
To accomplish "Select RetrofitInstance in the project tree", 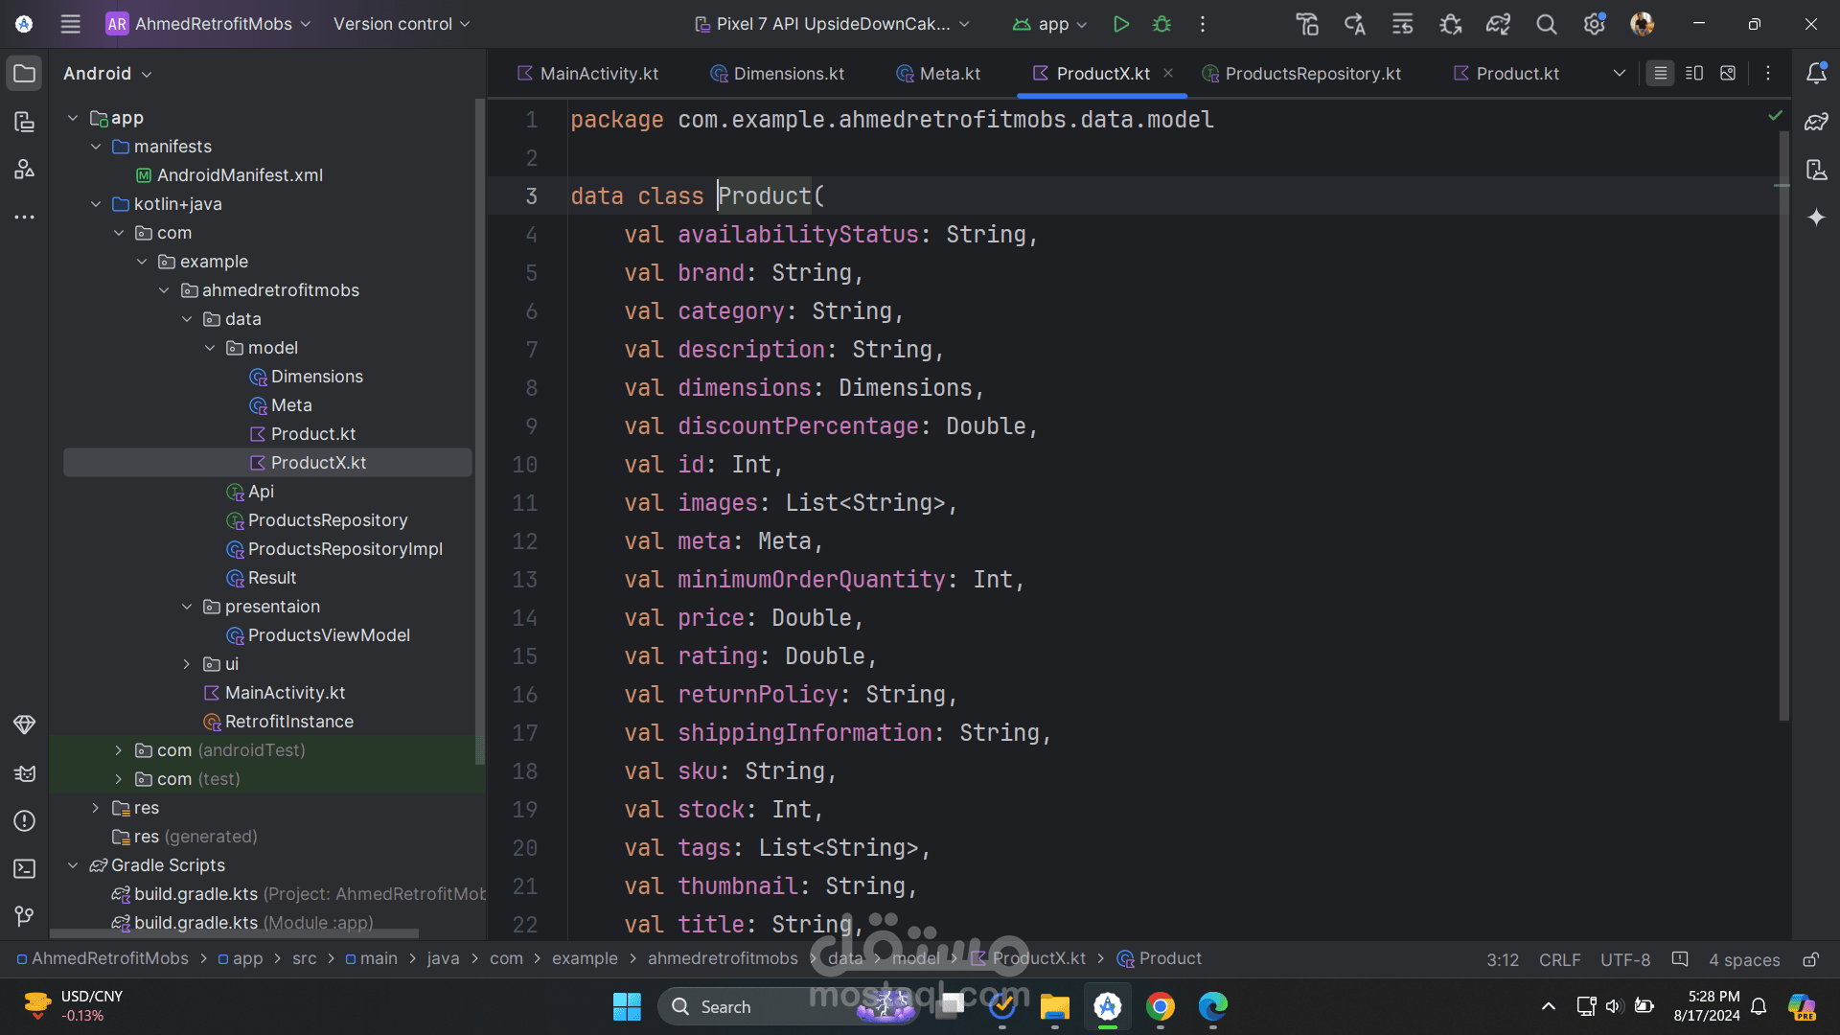I will coord(288,722).
